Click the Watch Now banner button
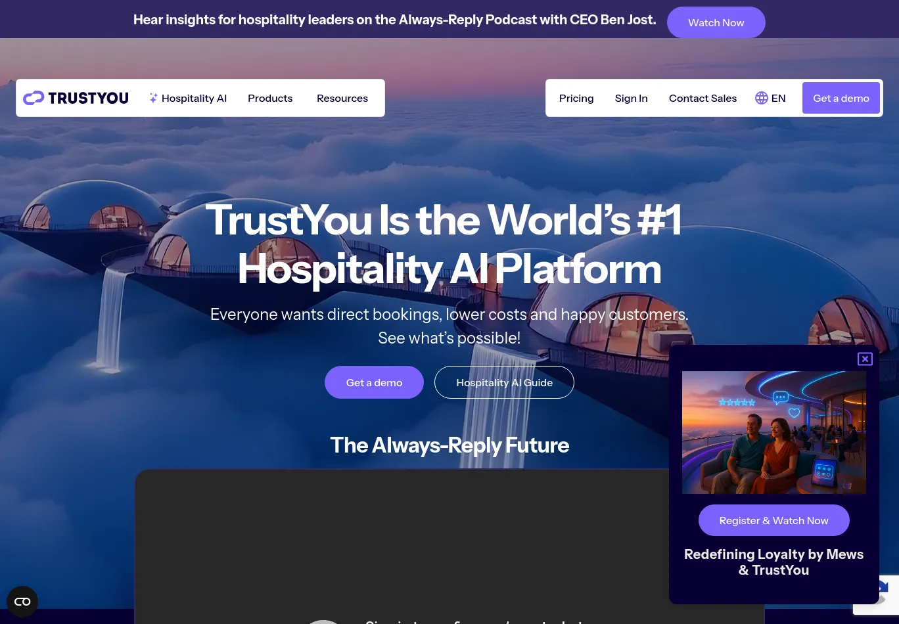Viewport: 899px width, 624px height. click(x=716, y=22)
